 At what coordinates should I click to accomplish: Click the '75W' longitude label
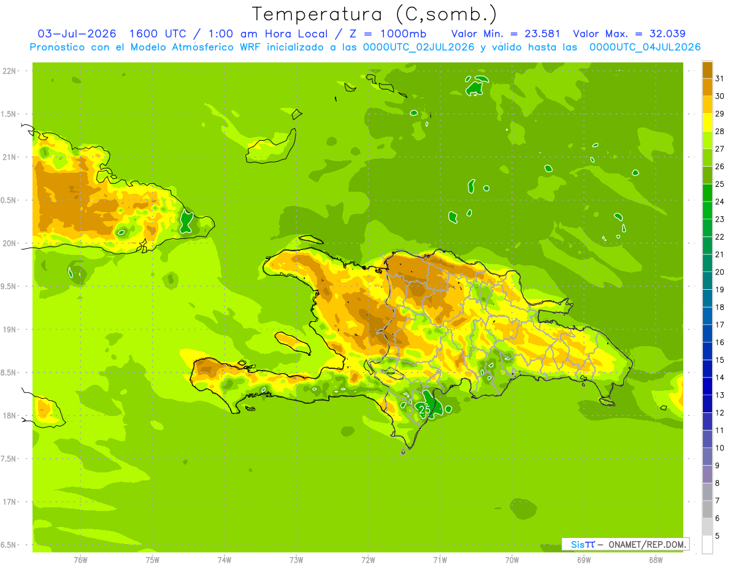tap(153, 559)
